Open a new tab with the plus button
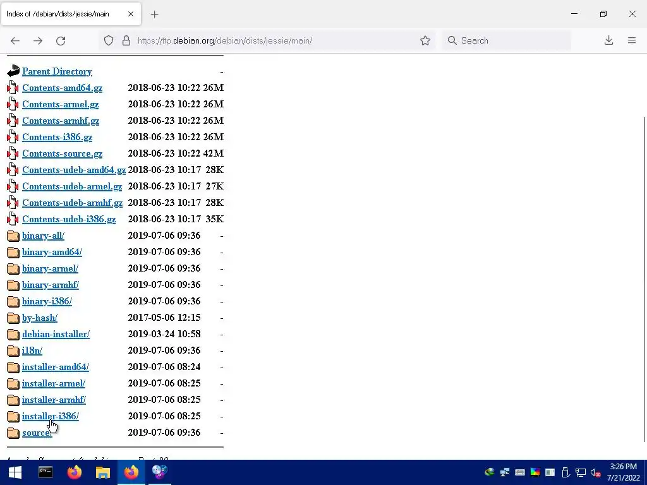 click(x=154, y=15)
